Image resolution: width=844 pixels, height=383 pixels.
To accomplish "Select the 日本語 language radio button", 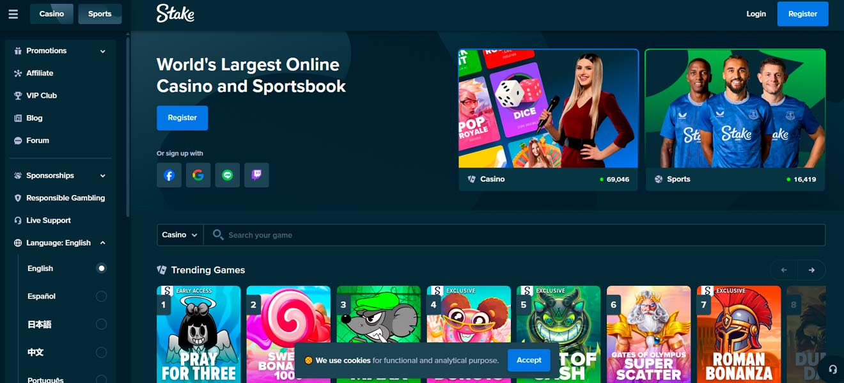I will point(101,324).
